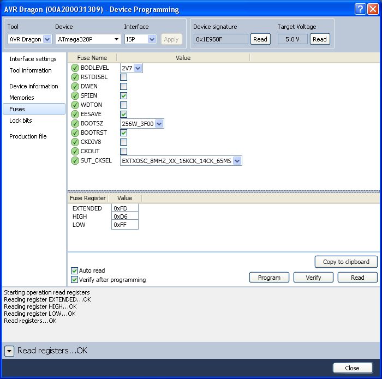Click the HIGH fuse value field 0xD6
Image resolution: width=382 pixels, height=379 pixels.
(x=125, y=216)
